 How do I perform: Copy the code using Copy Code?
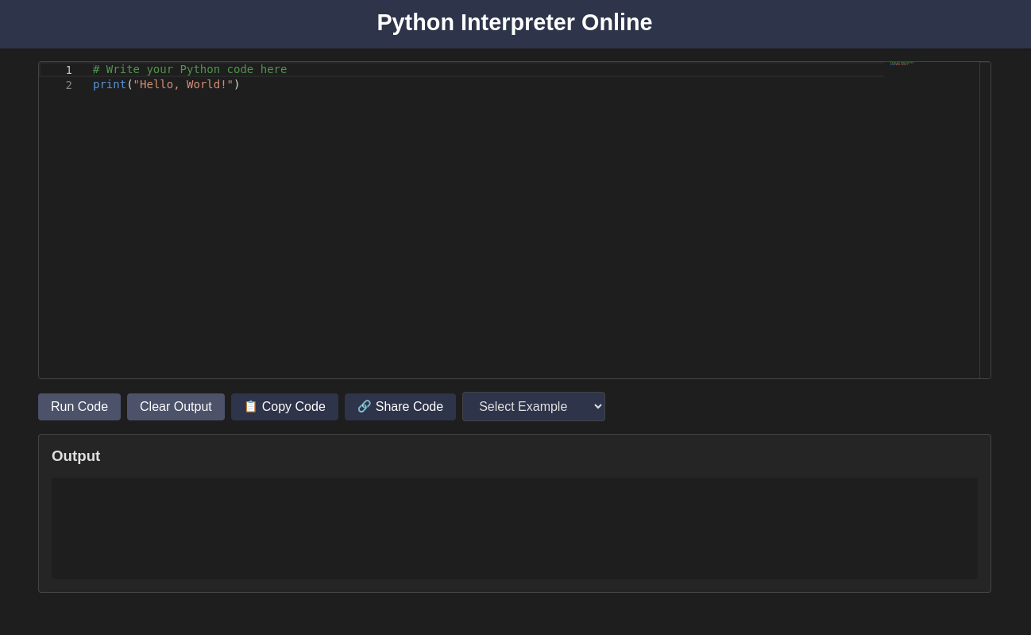tap(284, 407)
